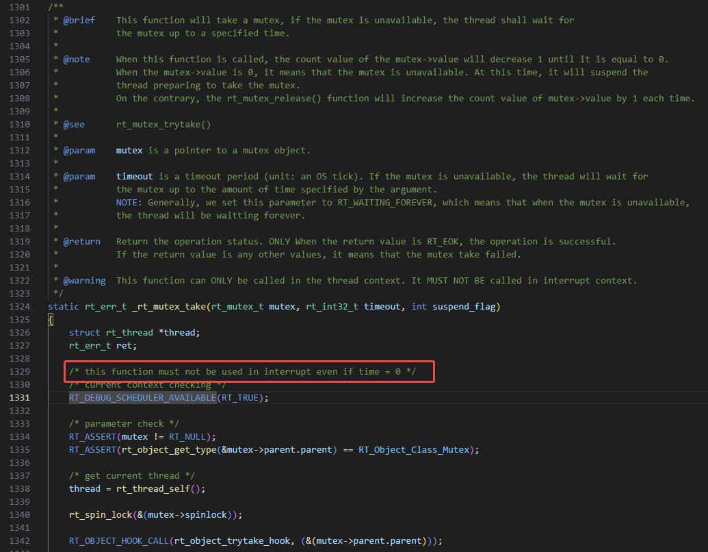Click the RT_TRUE argument on line 1331
This screenshot has width=708, height=552.
pyautogui.click(x=240, y=398)
